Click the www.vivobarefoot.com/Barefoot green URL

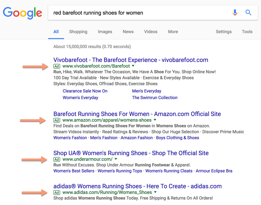96,66
